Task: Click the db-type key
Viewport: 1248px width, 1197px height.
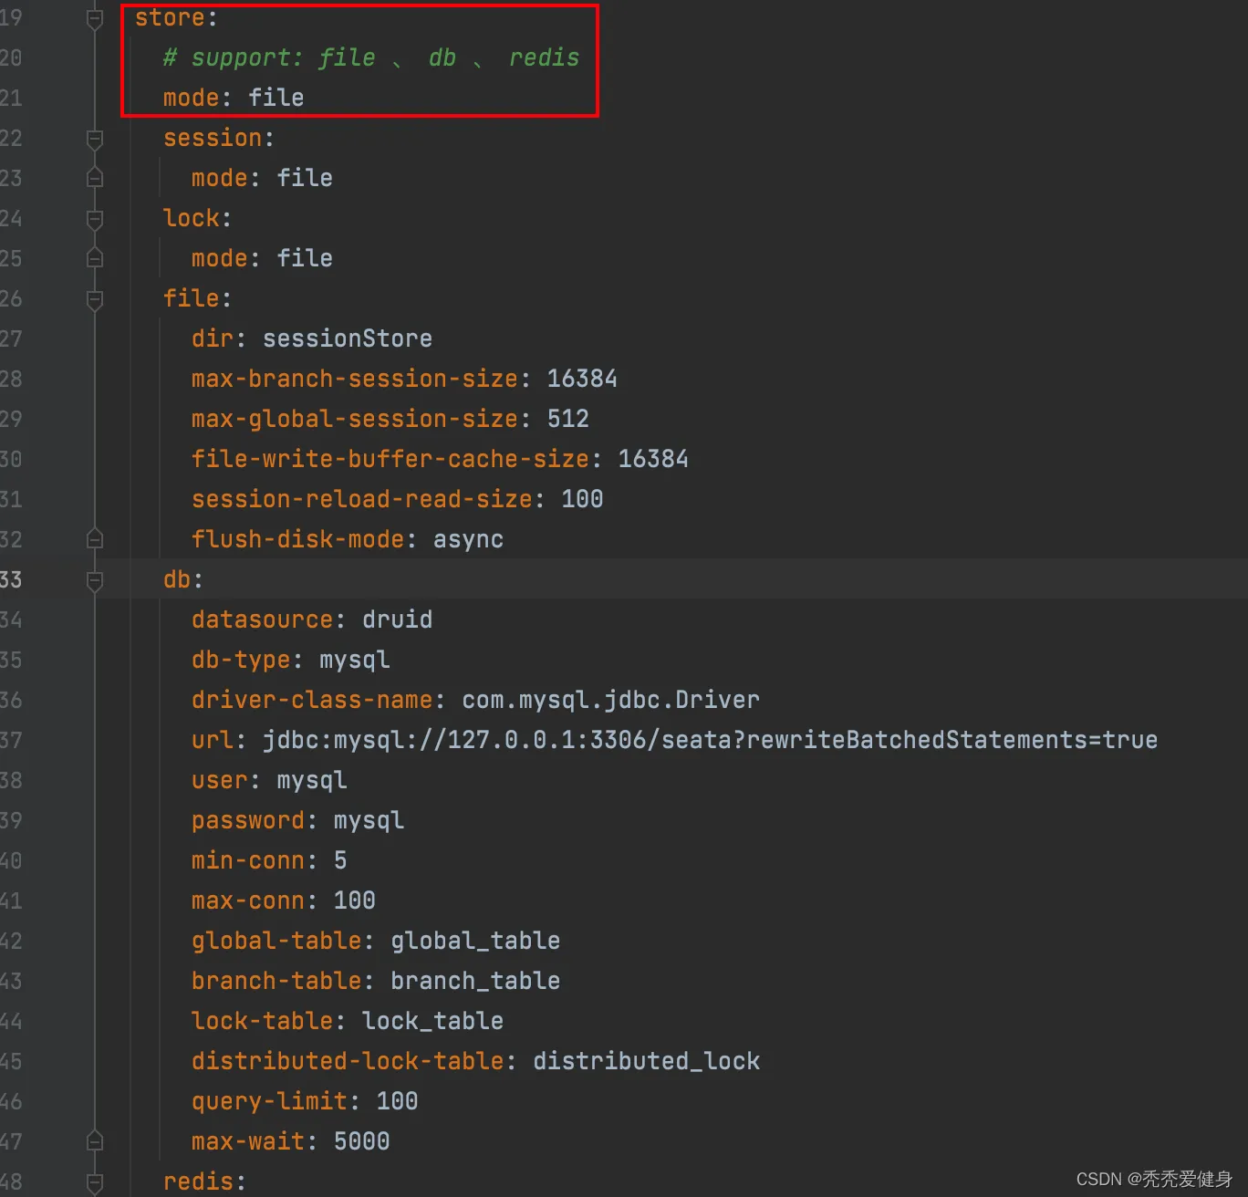Action: point(241,660)
